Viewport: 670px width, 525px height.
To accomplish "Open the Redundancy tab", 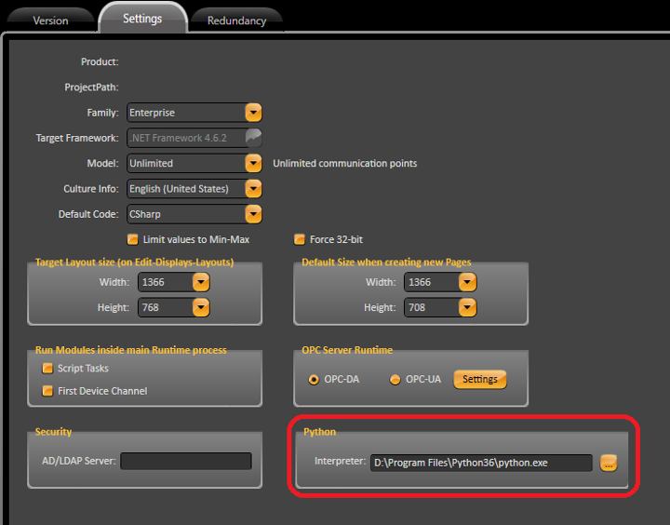I will click(x=236, y=20).
